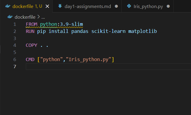Click line number 3 in gutter
This screenshot has width=191, height=115.
(15, 39)
